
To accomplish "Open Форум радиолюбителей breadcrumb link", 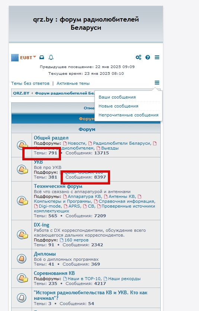I will tap(65, 93).
